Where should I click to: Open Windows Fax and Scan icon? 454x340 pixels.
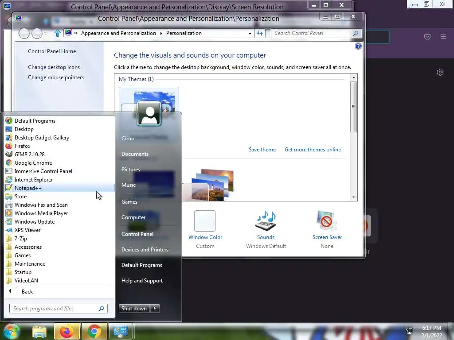click(x=9, y=205)
